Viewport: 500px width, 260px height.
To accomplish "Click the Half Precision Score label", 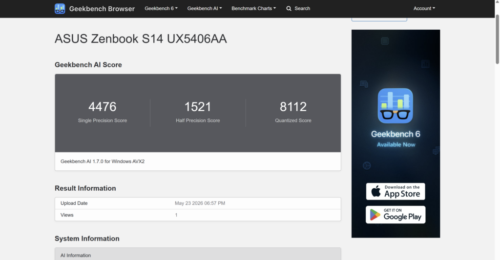I will pyautogui.click(x=198, y=120).
